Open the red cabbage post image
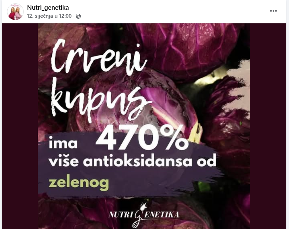Screen dimensions: 289x229 tap(144, 126)
